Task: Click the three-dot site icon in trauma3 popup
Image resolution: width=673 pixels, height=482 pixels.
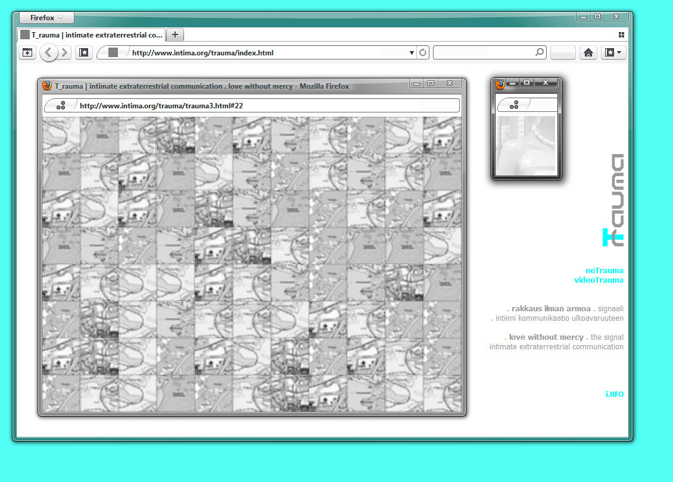Action: coord(60,105)
